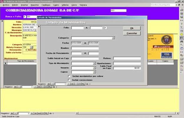Click the binoculars Find icon in right toolbar
The width and height of the screenshot is (184, 118).
tap(182, 42)
